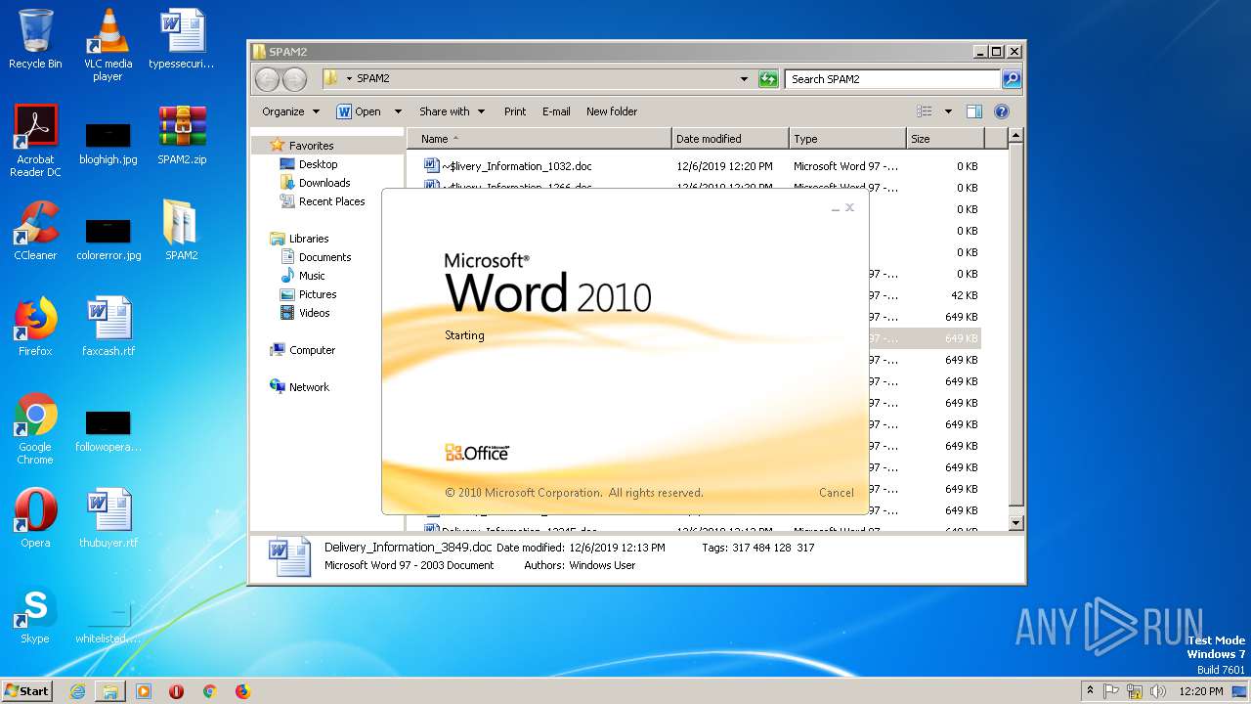The image size is (1251, 704).
Task: Launch CCleaner desktop shortcut
Action: pos(35,231)
